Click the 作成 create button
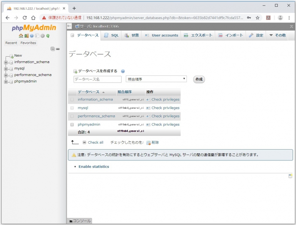 pos(199,79)
